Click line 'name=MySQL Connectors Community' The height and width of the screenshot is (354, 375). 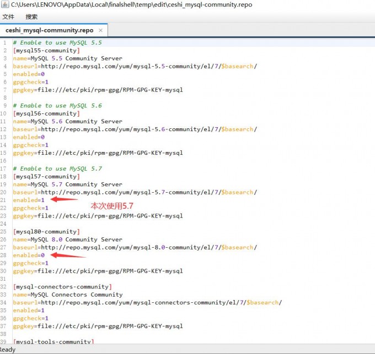pos(68,295)
